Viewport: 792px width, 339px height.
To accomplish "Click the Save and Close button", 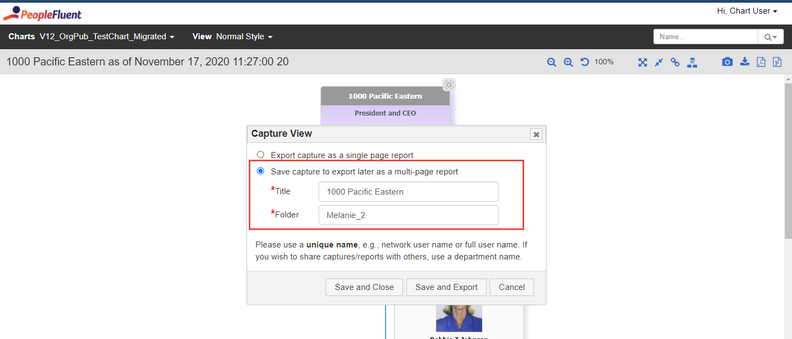I will (x=364, y=287).
